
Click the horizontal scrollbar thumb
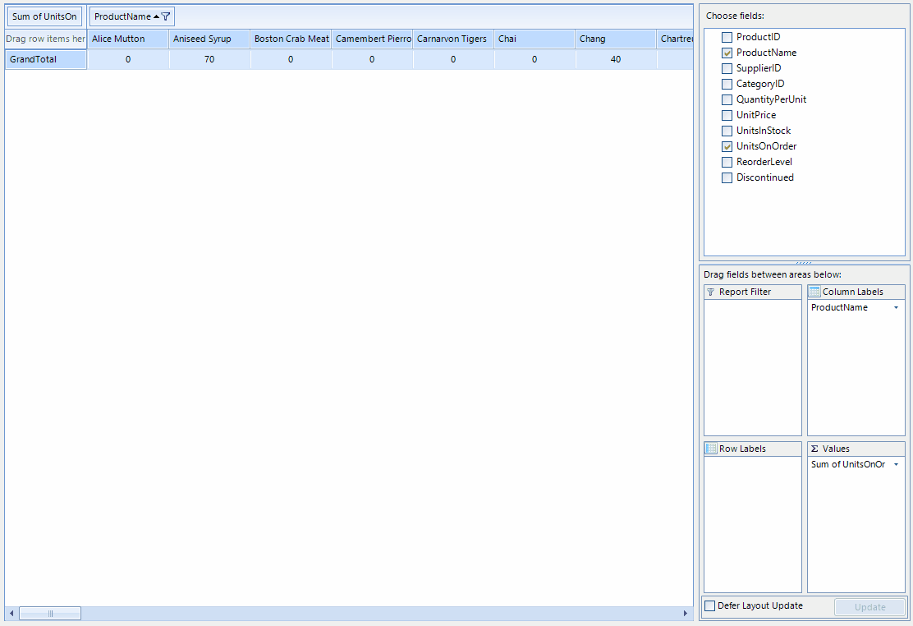50,614
